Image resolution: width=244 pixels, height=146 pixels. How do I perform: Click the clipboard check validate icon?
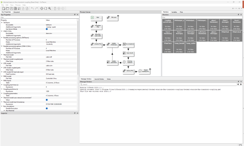(x=55, y=8)
